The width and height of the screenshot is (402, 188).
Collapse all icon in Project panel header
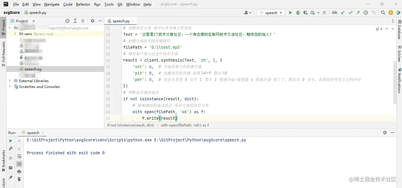pyautogui.click(x=83, y=21)
